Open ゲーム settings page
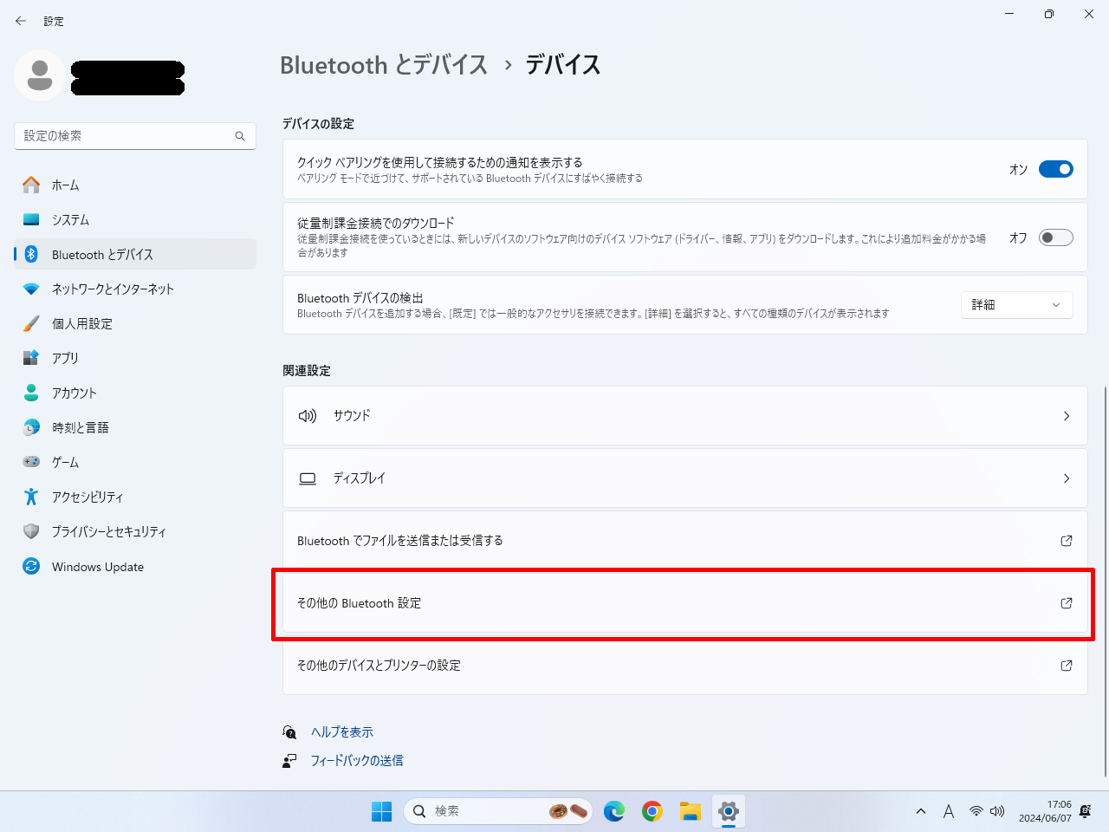The height and width of the screenshot is (832, 1109). [x=135, y=462]
